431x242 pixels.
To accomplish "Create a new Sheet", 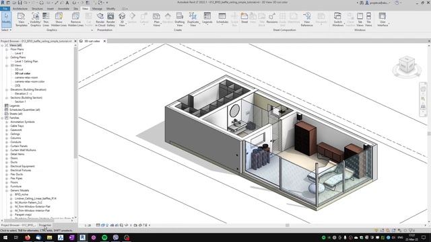I will click(x=244, y=18).
